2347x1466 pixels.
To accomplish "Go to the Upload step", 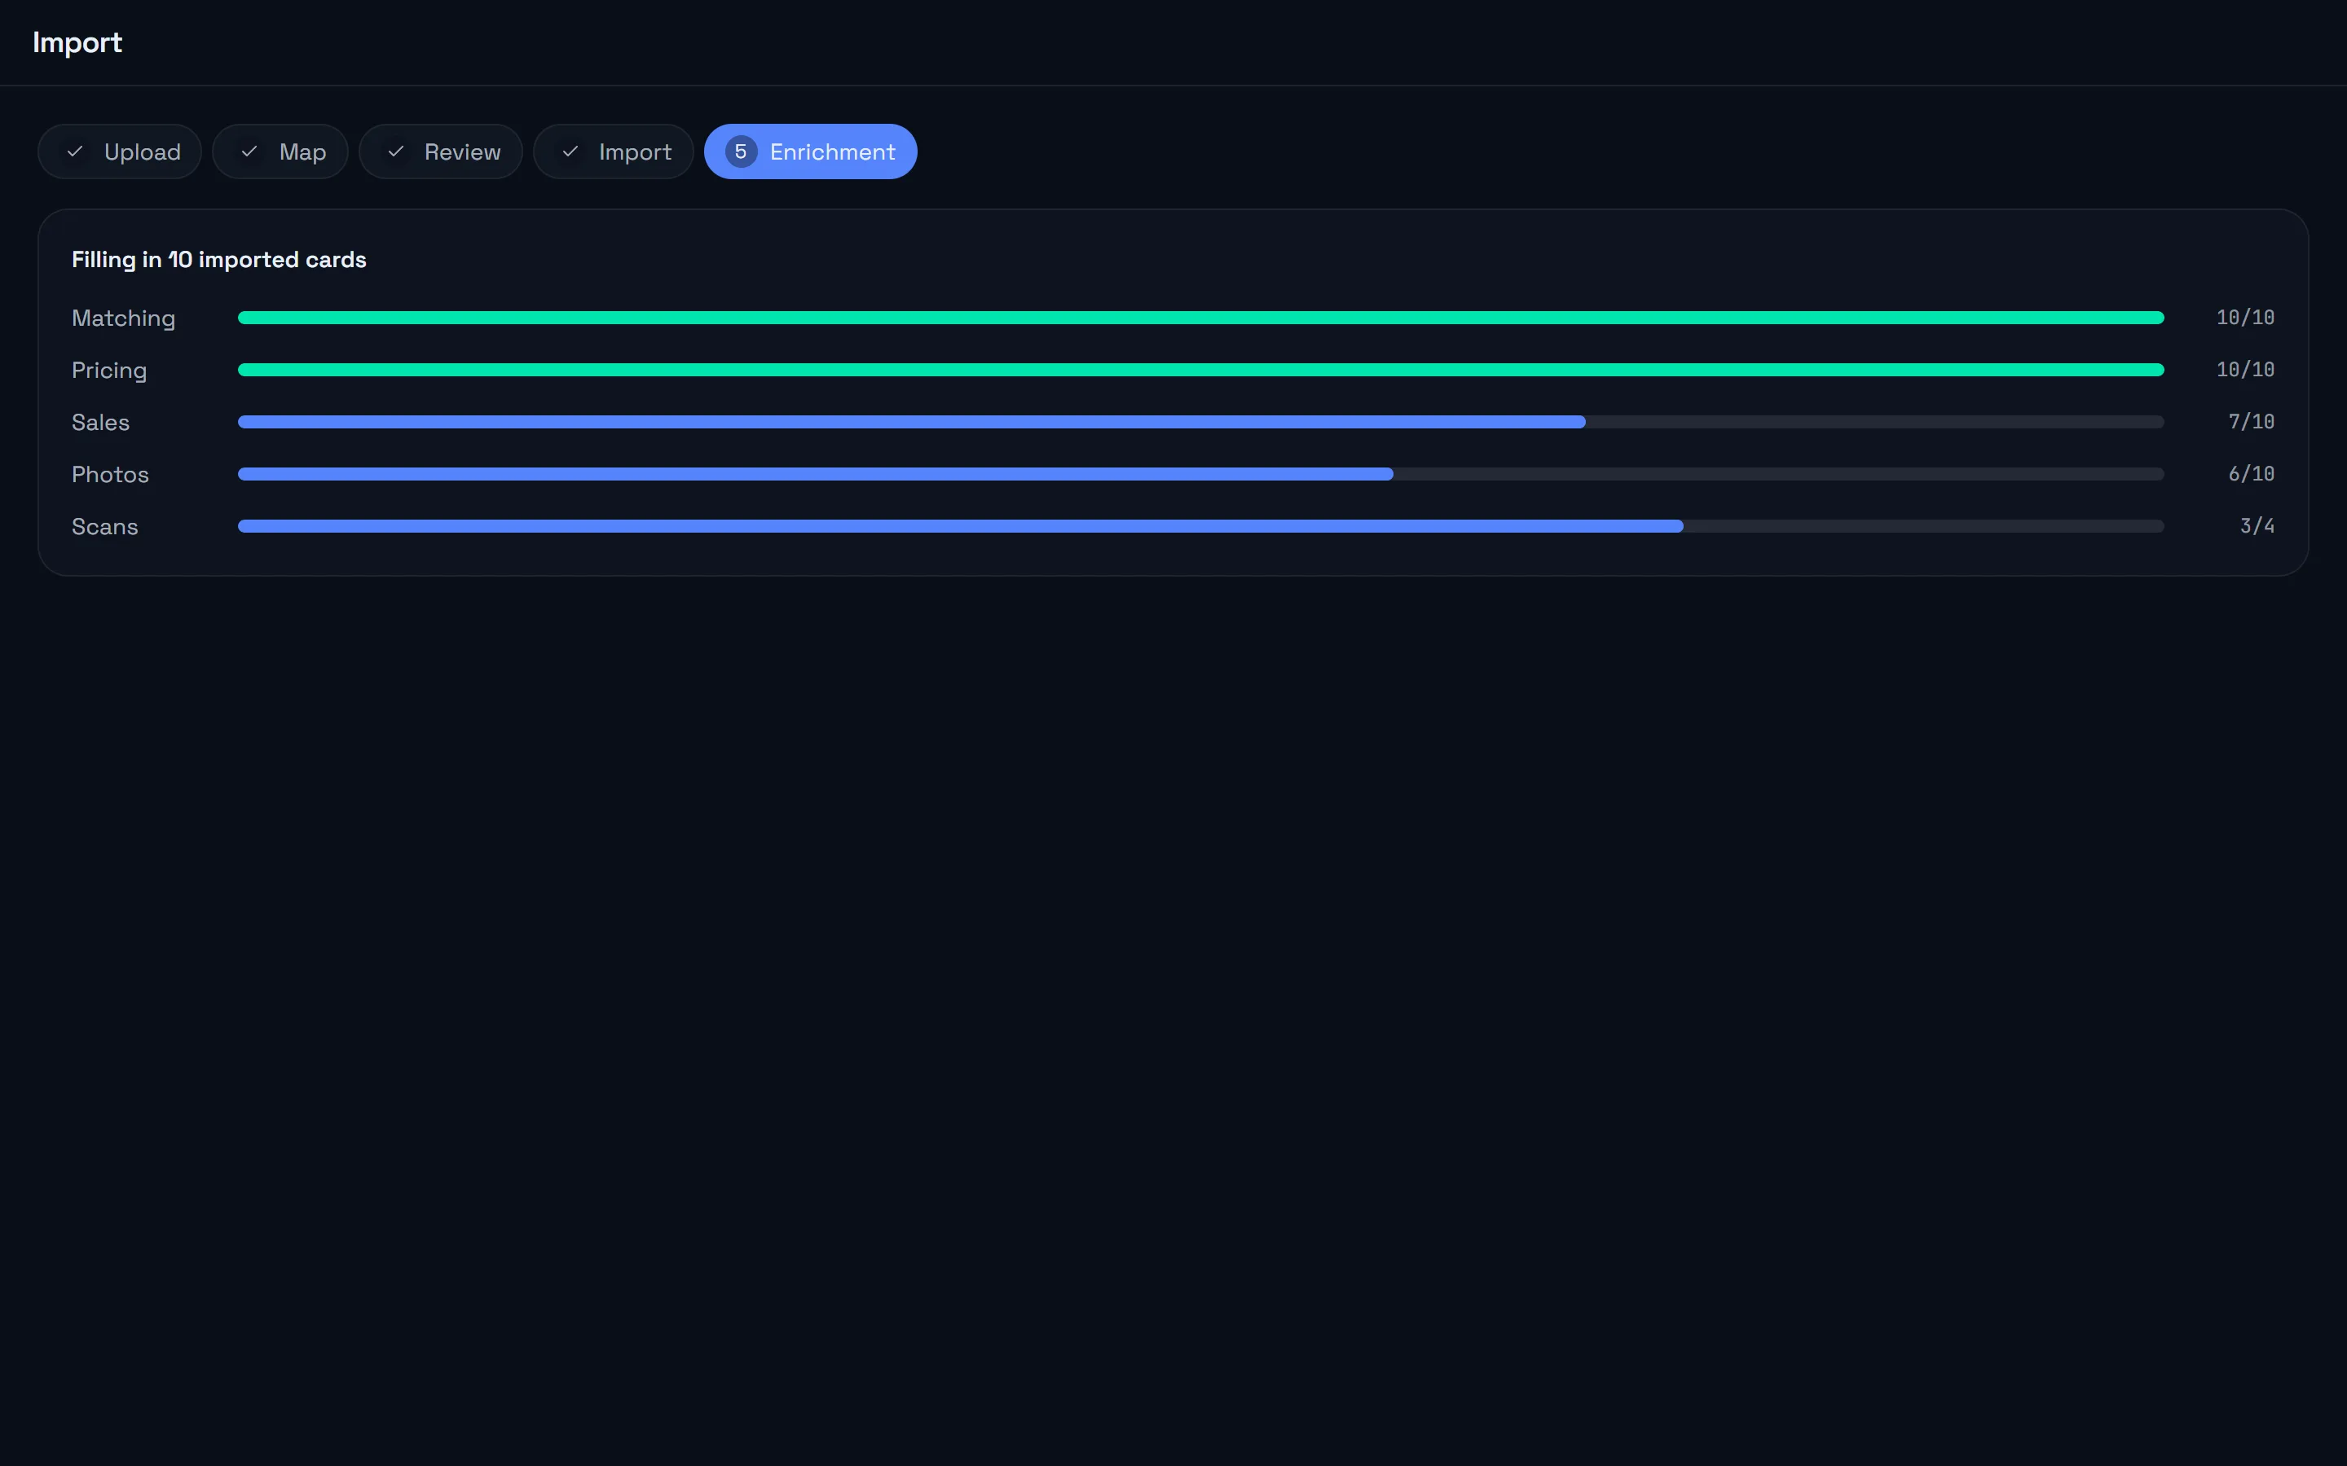I will [x=119, y=151].
